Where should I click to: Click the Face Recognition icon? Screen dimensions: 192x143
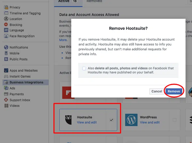(6, 36)
